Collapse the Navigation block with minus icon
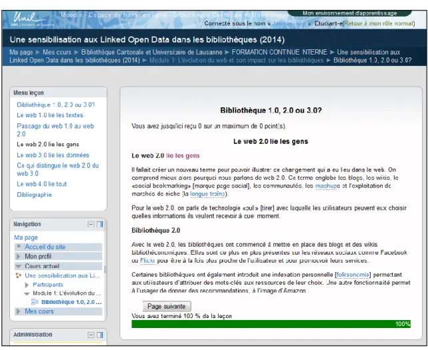This screenshot has width=428, height=350. pos(91,225)
